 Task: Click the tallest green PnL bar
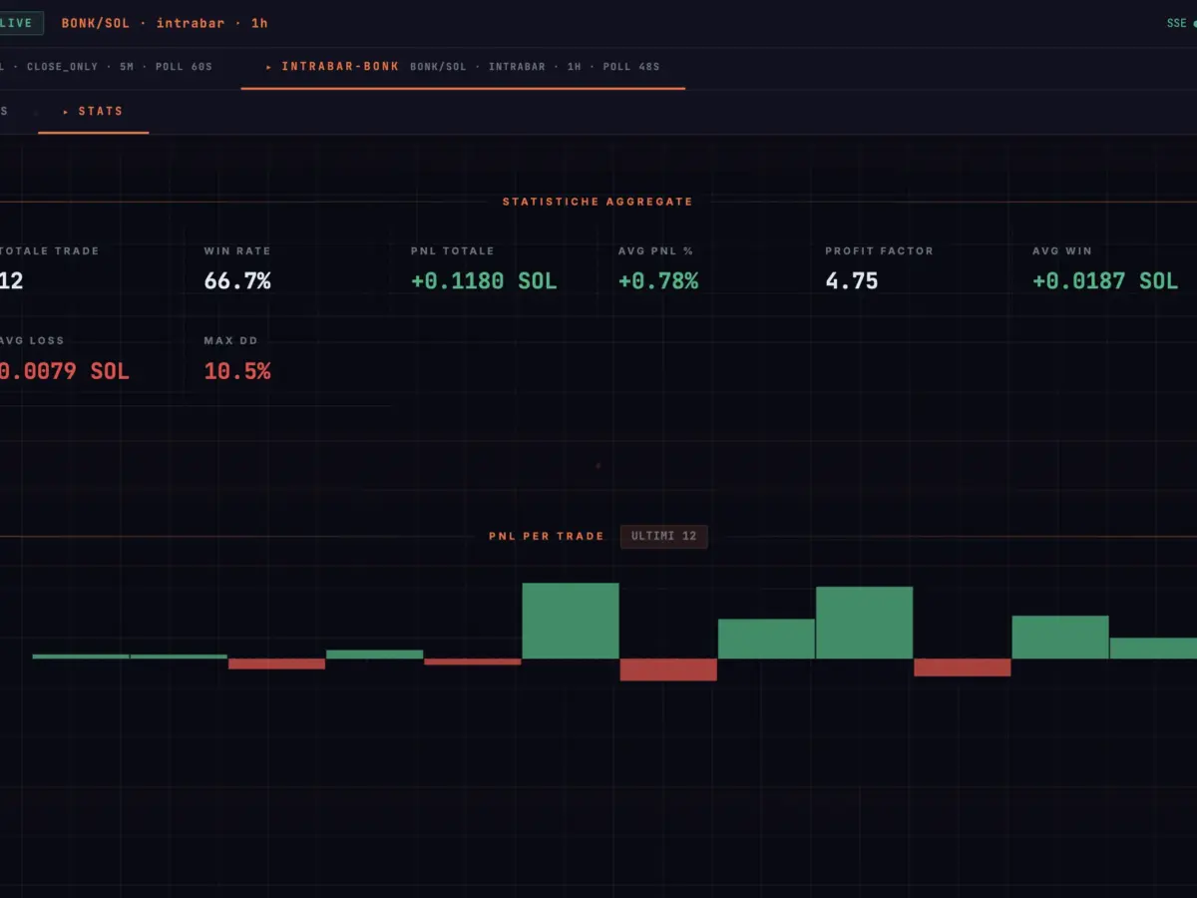click(x=571, y=621)
